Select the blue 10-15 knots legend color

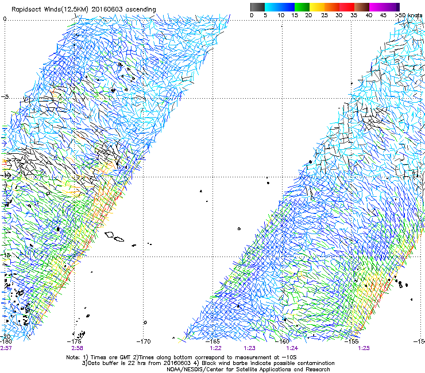click(x=287, y=7)
